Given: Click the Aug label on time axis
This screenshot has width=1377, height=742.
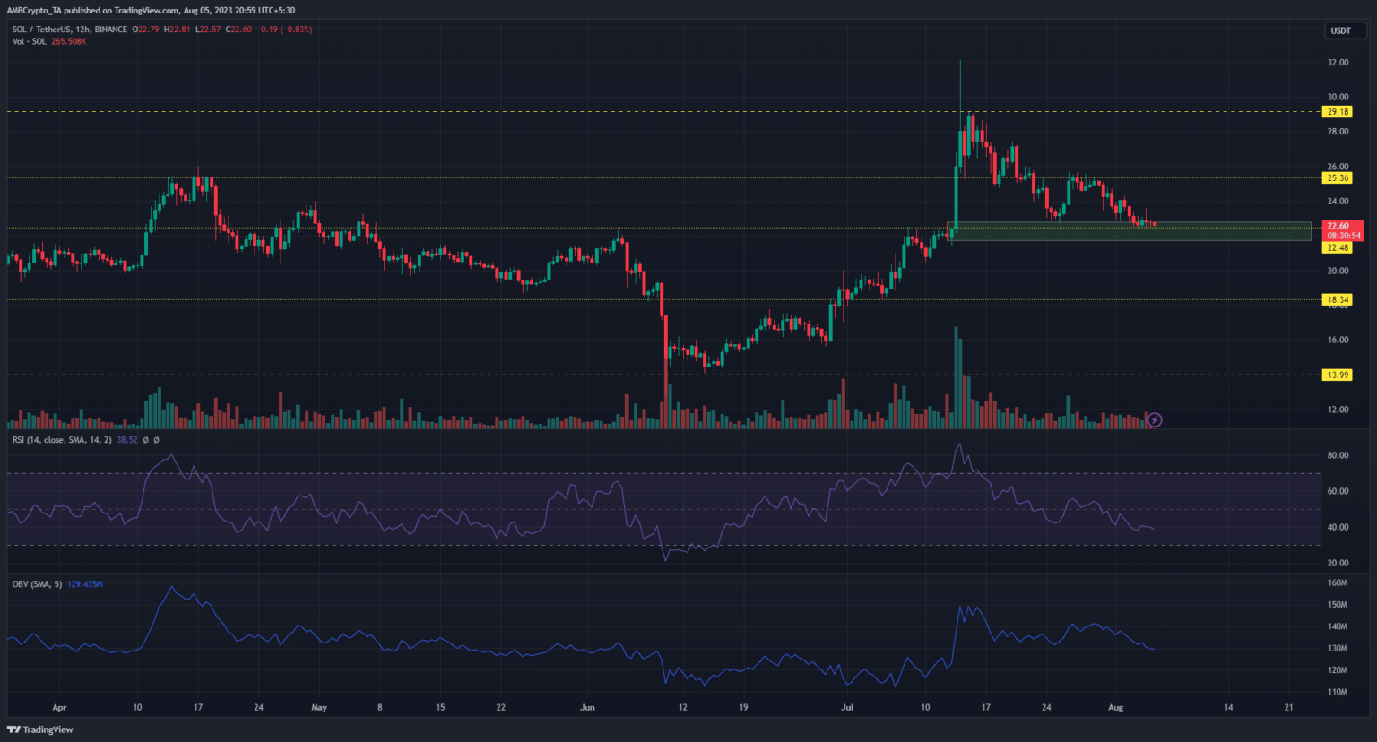Looking at the screenshot, I should (x=1115, y=707).
